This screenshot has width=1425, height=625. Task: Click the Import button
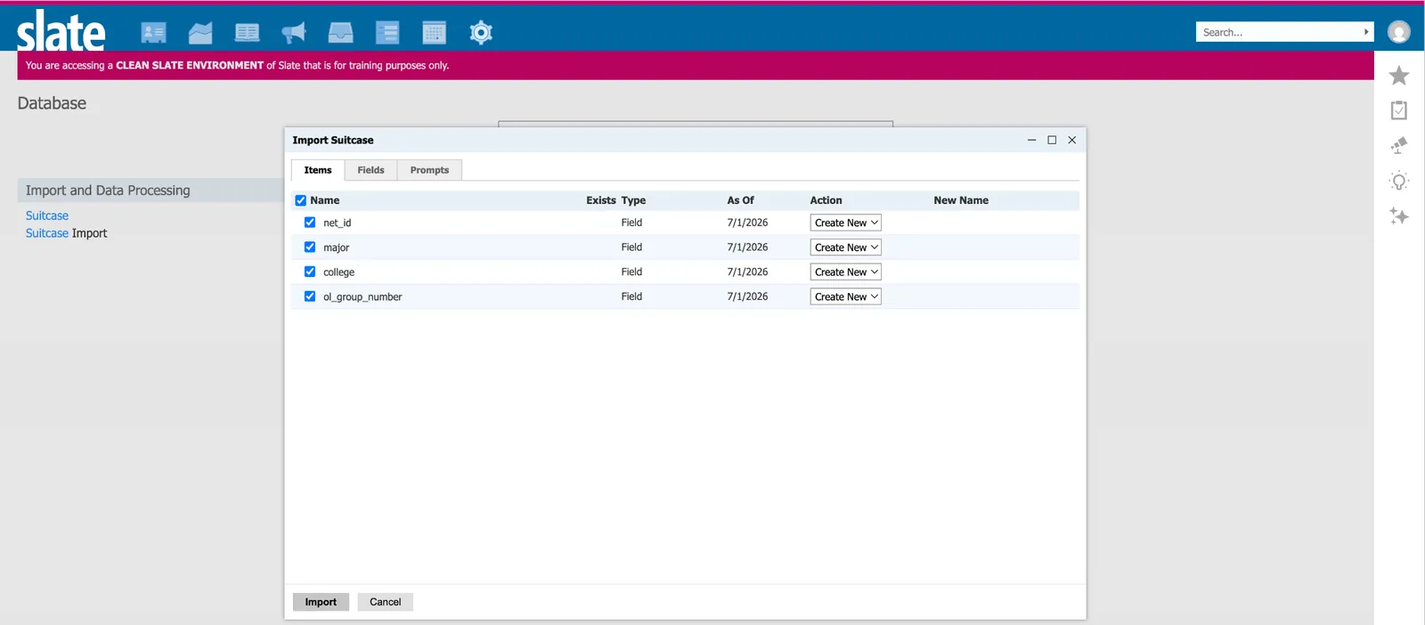pyautogui.click(x=321, y=602)
